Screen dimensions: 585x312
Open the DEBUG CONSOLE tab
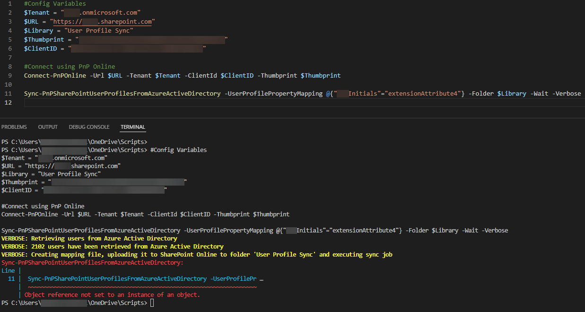pos(89,126)
